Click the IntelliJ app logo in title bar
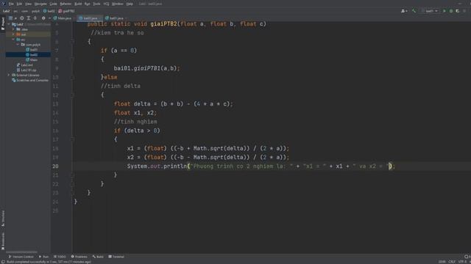 tap(4, 4)
